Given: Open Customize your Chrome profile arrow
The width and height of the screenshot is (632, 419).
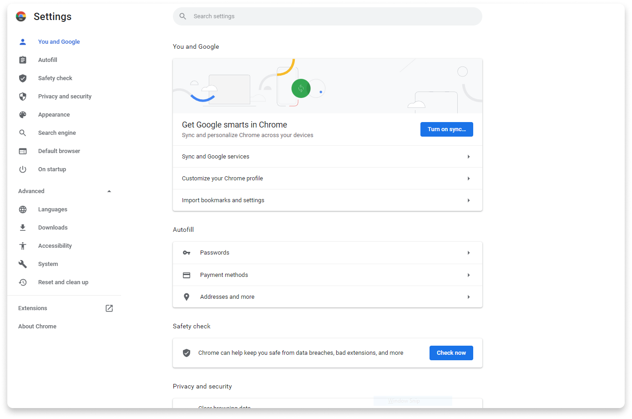Looking at the screenshot, I should tap(469, 179).
